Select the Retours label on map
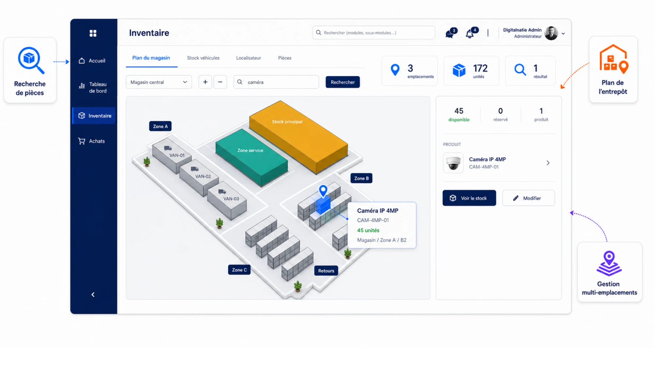This screenshot has width=655, height=368. point(326,271)
